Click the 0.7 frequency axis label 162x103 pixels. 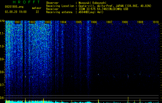(x=2, y=85)
